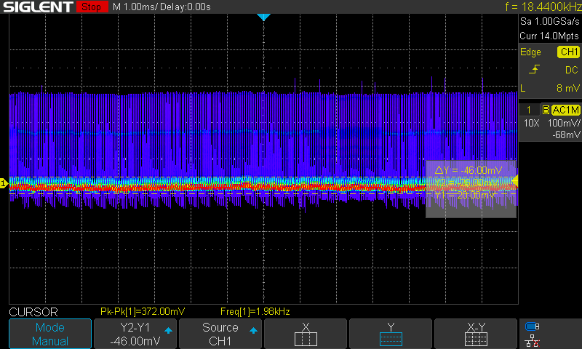
Task: Click the rising edge slope icon
Action: (535, 70)
